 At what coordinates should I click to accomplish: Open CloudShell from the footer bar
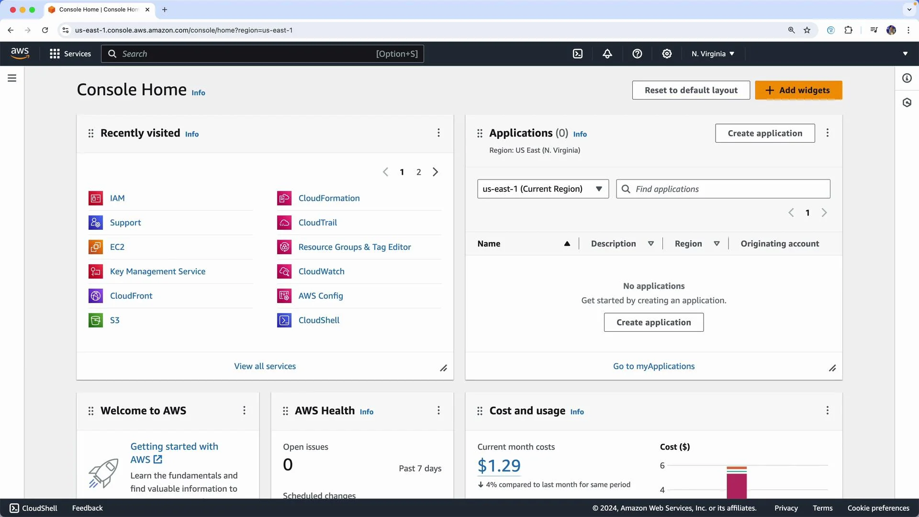[34, 508]
